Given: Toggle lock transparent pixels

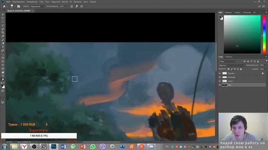Looking at the screenshot, I should (229, 69).
